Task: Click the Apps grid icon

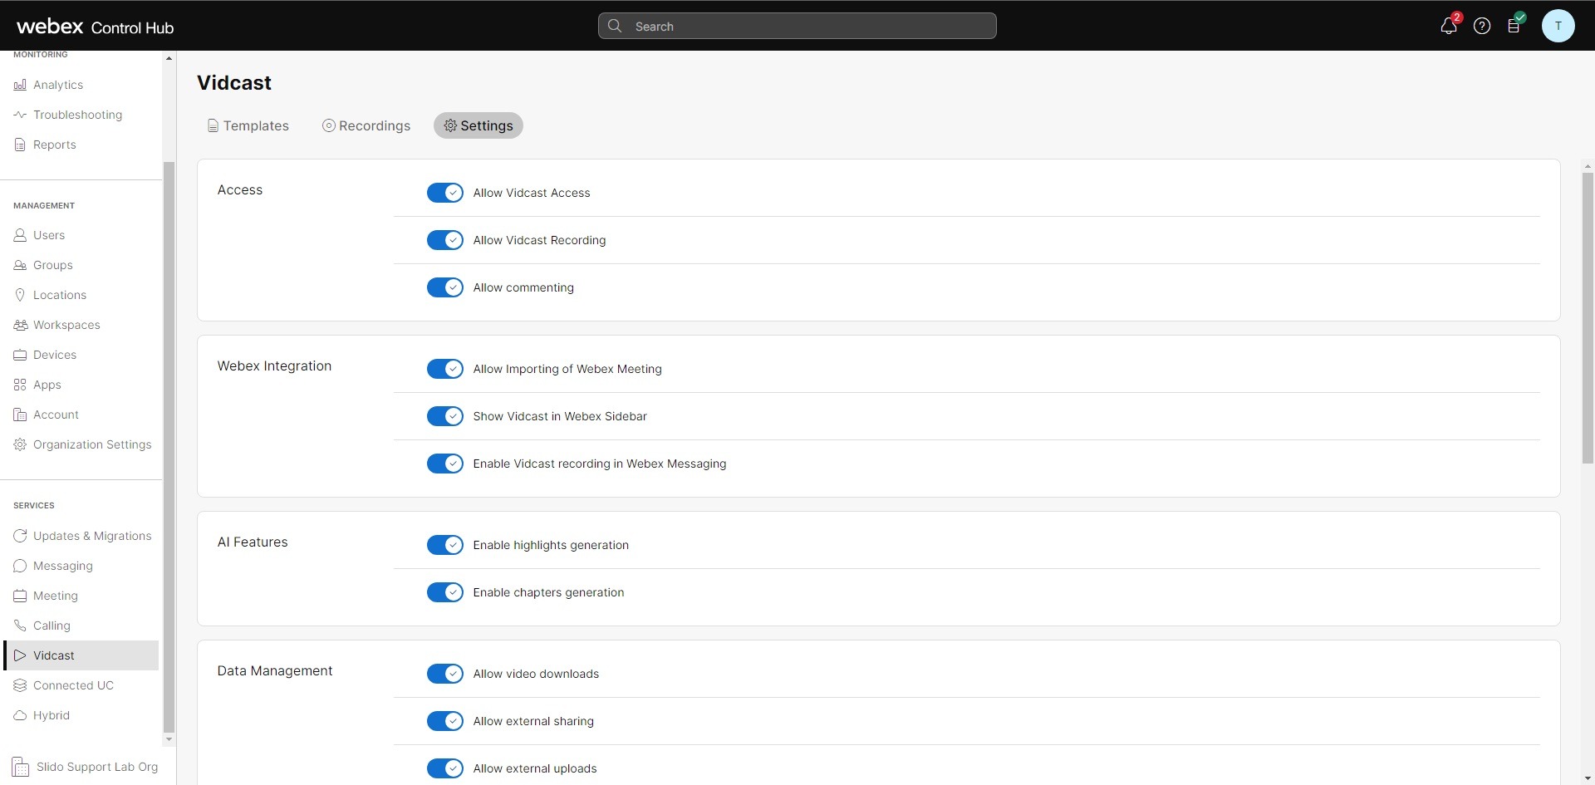Action: point(20,385)
